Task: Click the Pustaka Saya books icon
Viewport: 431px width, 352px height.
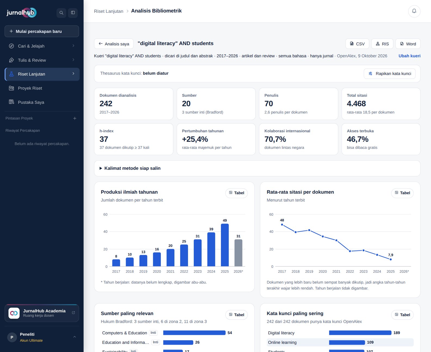Action: [11, 102]
